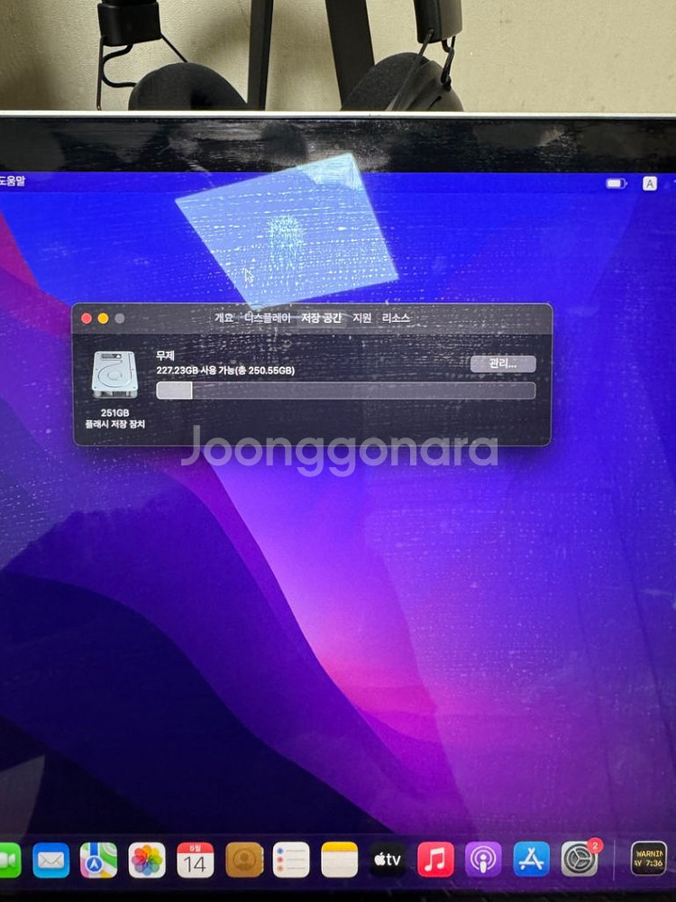The height and width of the screenshot is (902, 676).
Task: Open Calendar showing 14
Action: coord(195,861)
